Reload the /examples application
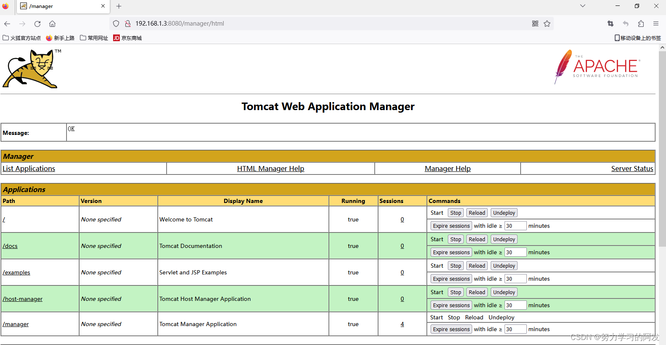 click(477, 266)
